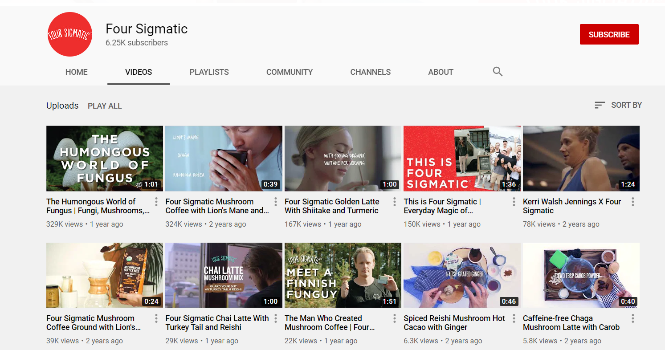Image resolution: width=665 pixels, height=350 pixels.
Task: Open three-dot menu for This is Four Sigmatic video
Action: pos(514,202)
